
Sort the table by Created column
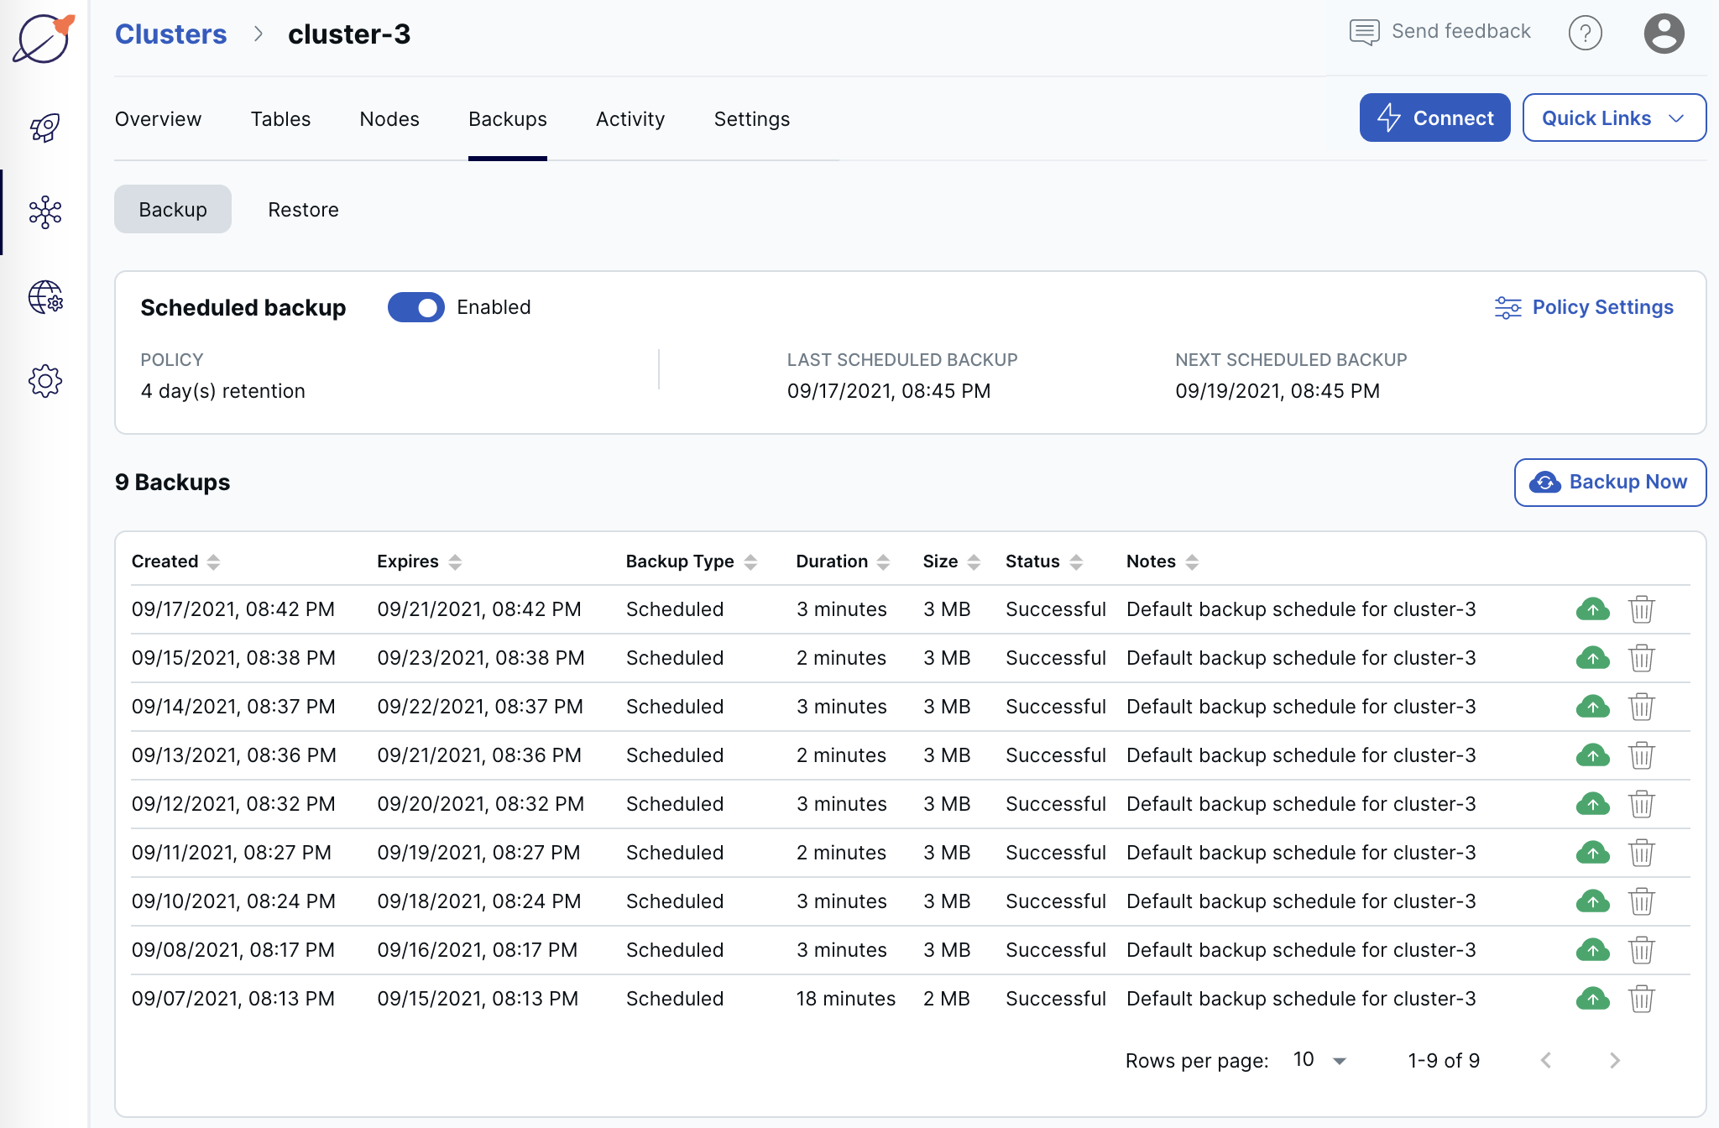coord(175,561)
